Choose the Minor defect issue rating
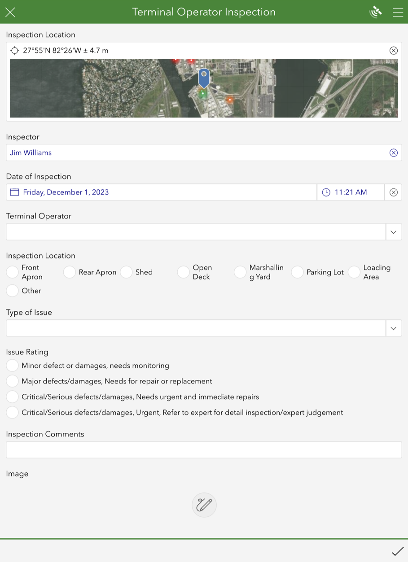The height and width of the screenshot is (562, 408). pos(12,365)
